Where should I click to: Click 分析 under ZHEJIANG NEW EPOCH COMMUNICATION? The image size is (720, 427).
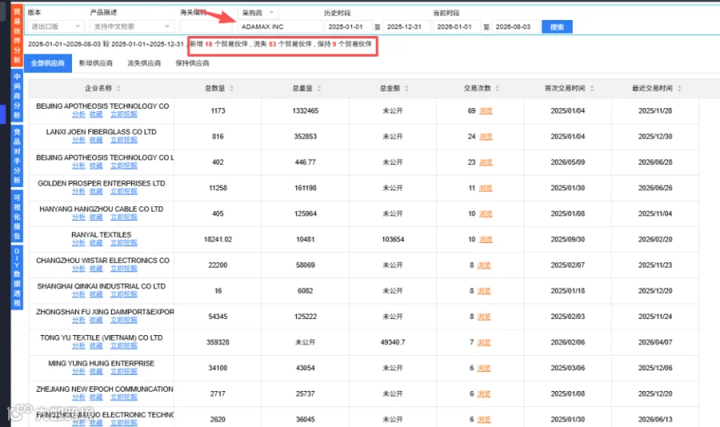click(78, 397)
